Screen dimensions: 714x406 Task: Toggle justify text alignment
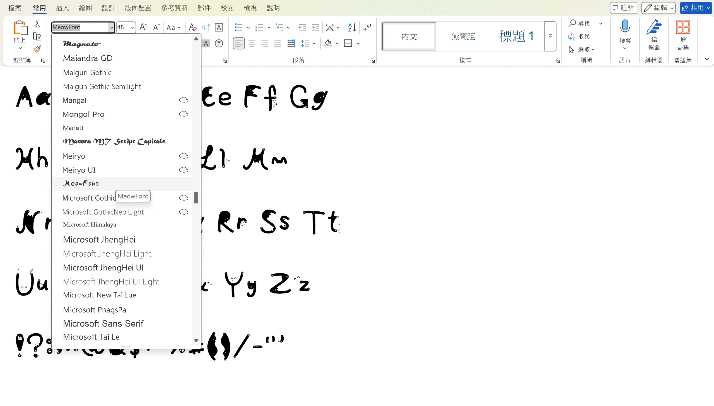click(278, 43)
